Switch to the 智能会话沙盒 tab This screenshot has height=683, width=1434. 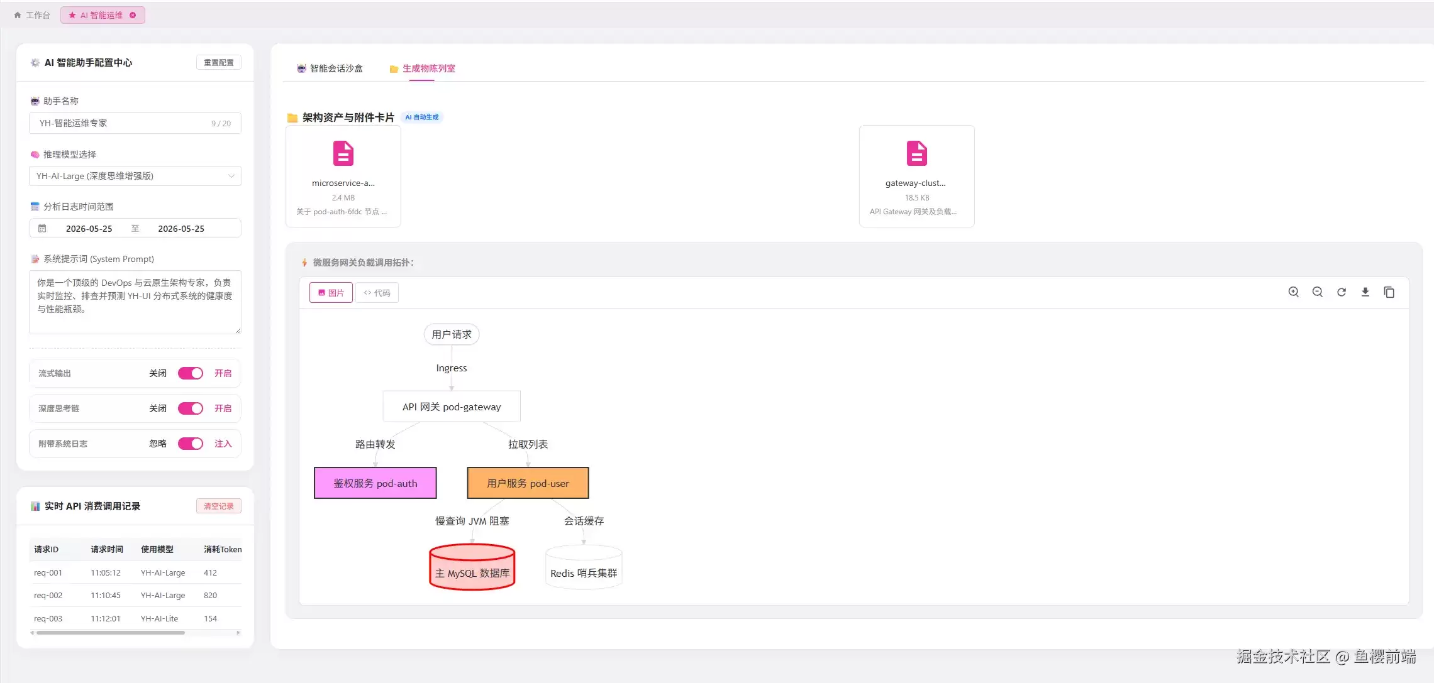(x=330, y=68)
